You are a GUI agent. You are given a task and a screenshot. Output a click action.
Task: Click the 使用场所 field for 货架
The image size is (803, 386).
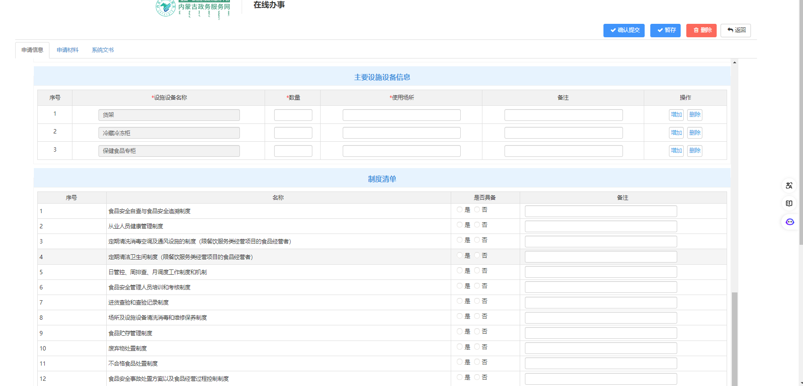click(401, 115)
